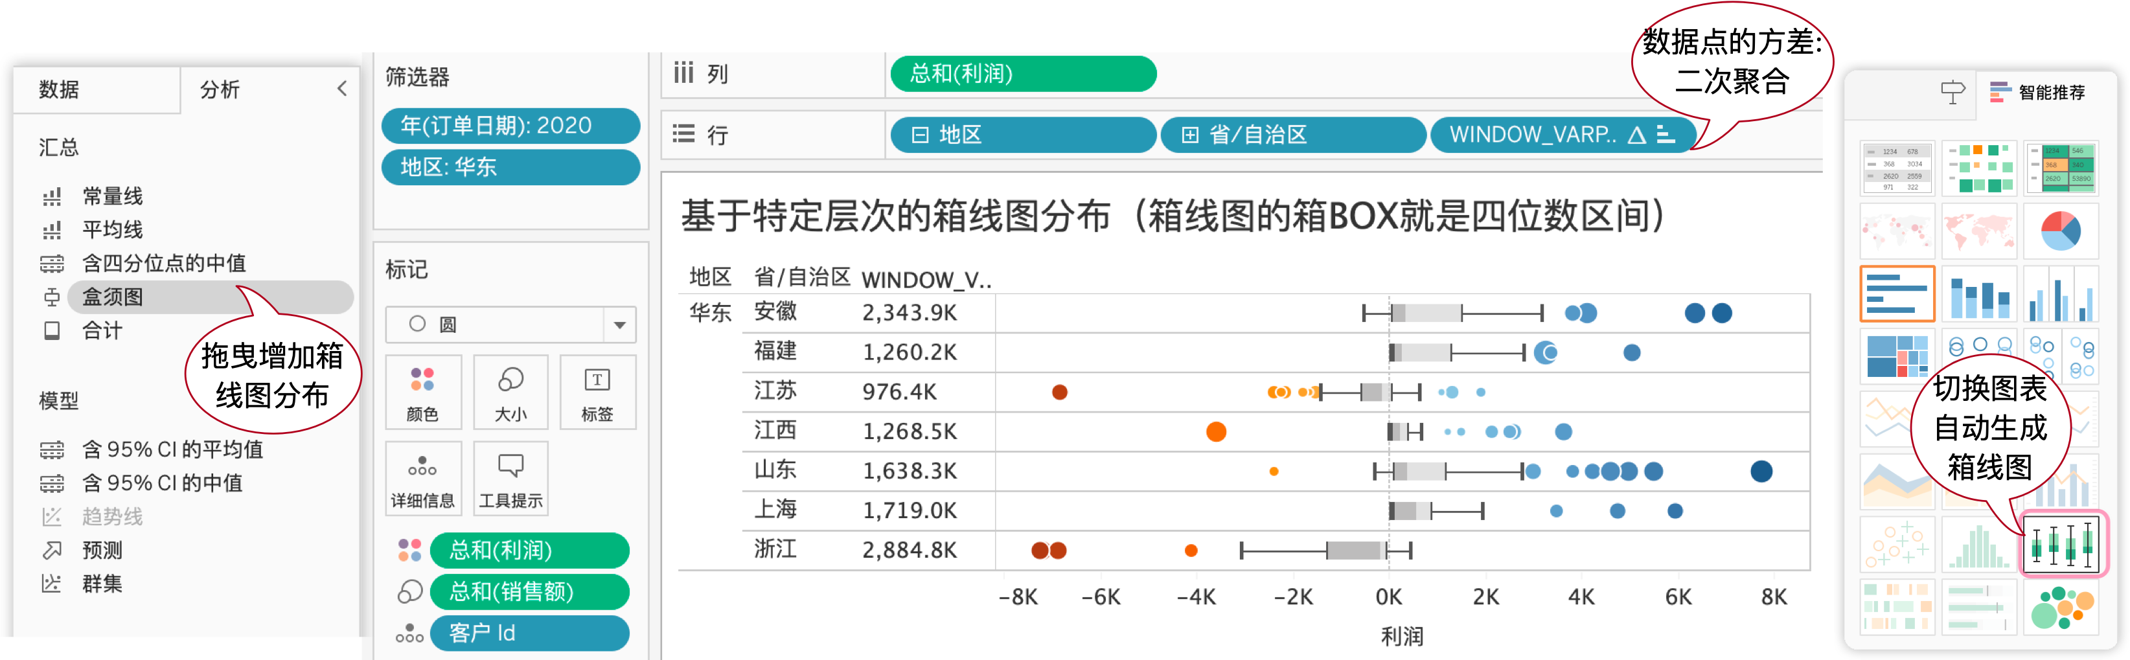Expand the 省/自治区 pill hierarchy
Screen dimensions: 2130x660
pyautogui.click(x=1189, y=135)
